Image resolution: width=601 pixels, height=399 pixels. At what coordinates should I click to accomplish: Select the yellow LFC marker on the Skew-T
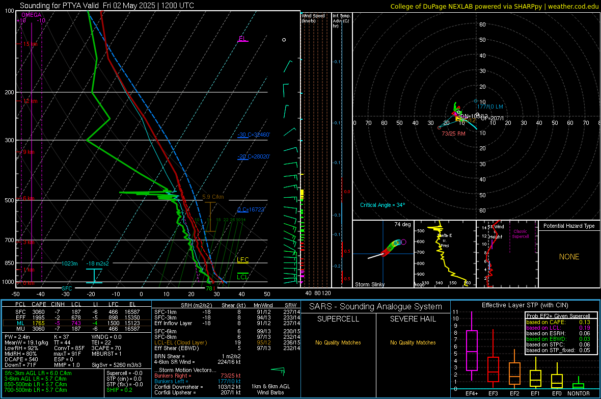tap(242, 260)
